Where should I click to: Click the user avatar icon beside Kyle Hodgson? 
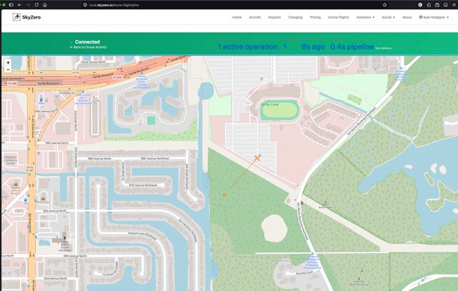point(421,17)
